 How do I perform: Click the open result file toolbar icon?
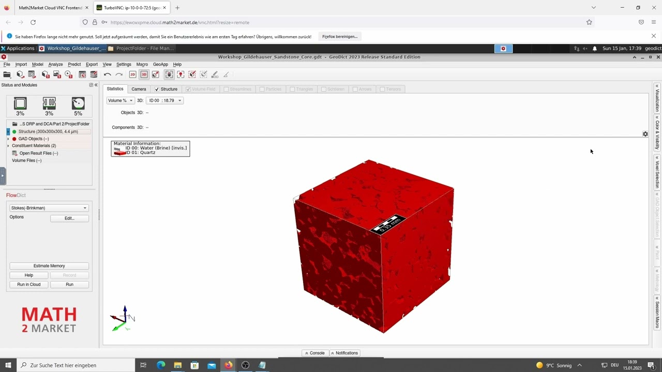point(32,74)
